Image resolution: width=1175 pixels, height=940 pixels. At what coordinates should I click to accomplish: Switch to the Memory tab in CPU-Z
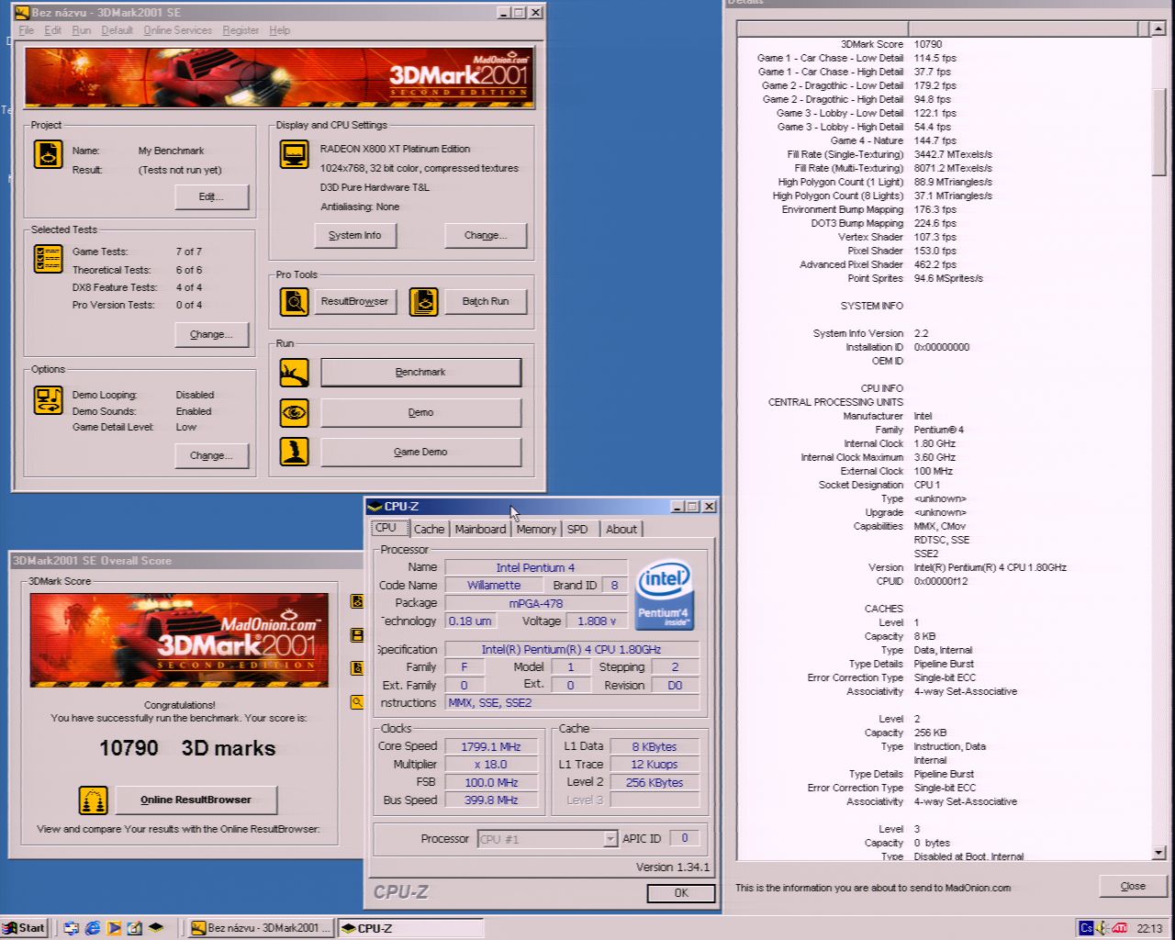[x=536, y=529]
